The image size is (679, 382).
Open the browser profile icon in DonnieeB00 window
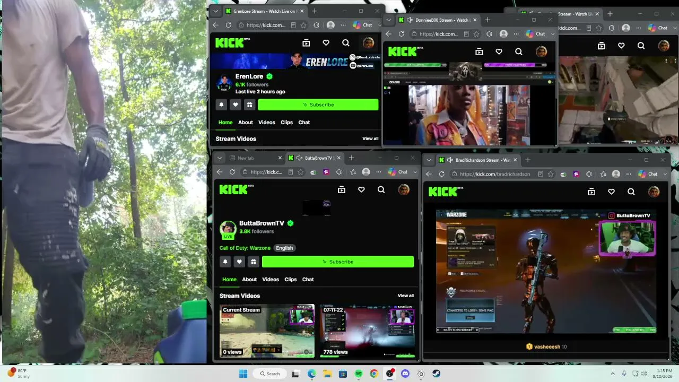[503, 34]
